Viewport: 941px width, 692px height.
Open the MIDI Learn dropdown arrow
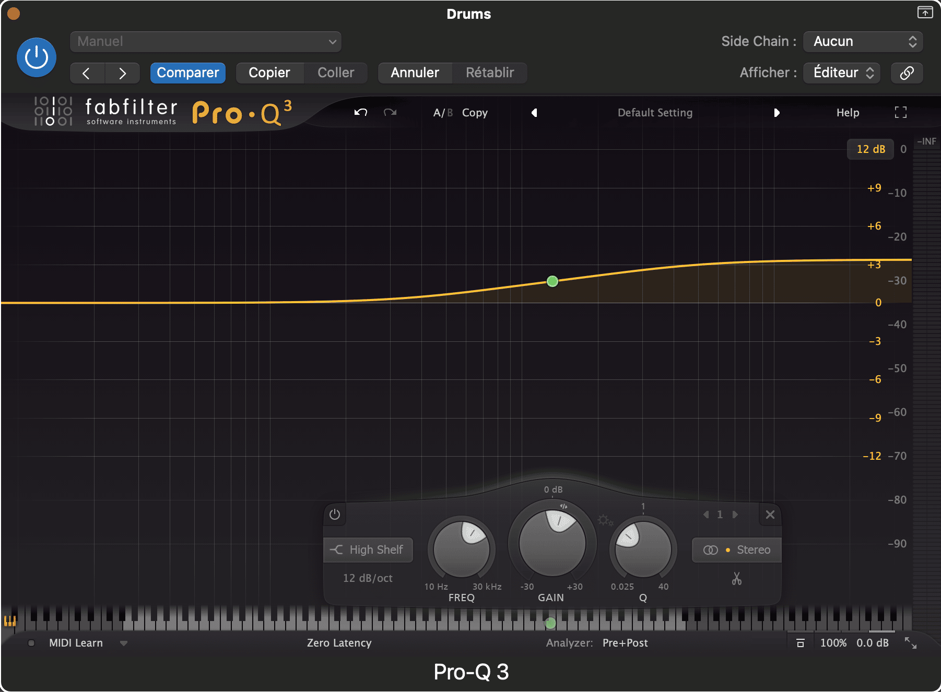(124, 643)
